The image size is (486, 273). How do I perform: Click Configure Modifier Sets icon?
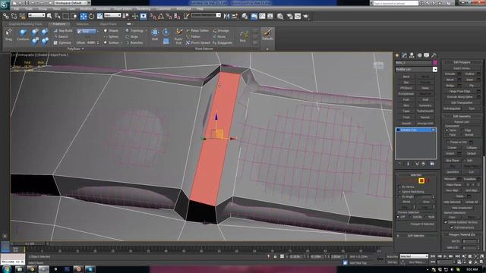(x=432, y=164)
